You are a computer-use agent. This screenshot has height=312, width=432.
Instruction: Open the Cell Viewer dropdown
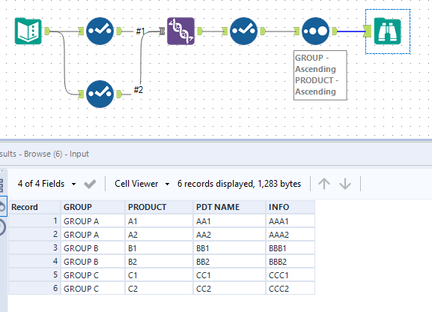click(142, 184)
